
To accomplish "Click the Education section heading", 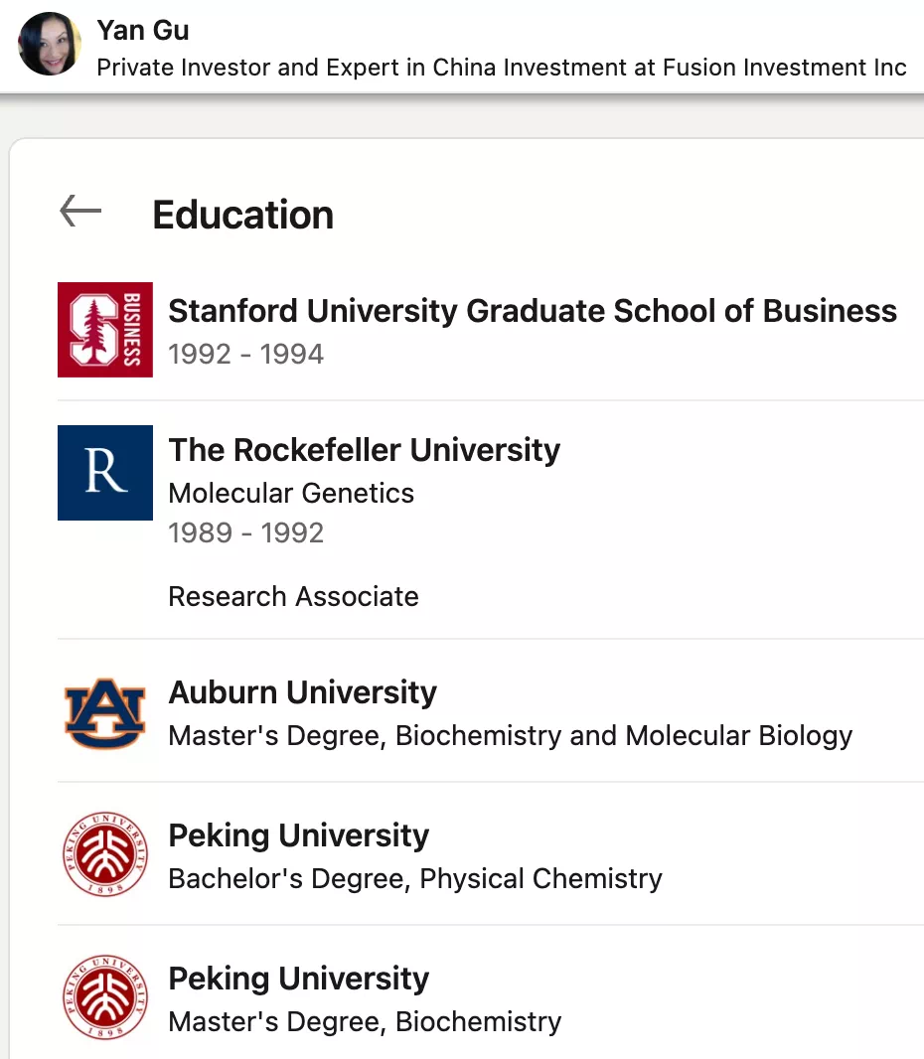I will click(243, 215).
